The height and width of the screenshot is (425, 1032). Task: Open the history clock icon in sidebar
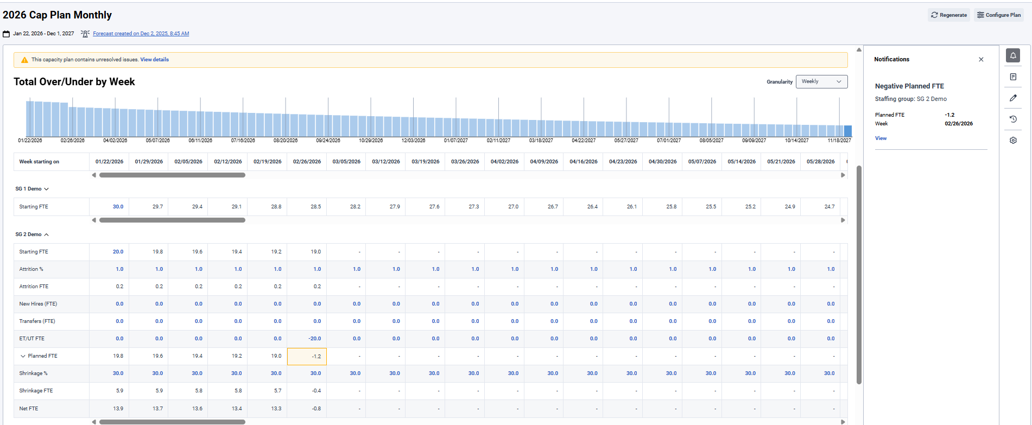[x=1013, y=119]
